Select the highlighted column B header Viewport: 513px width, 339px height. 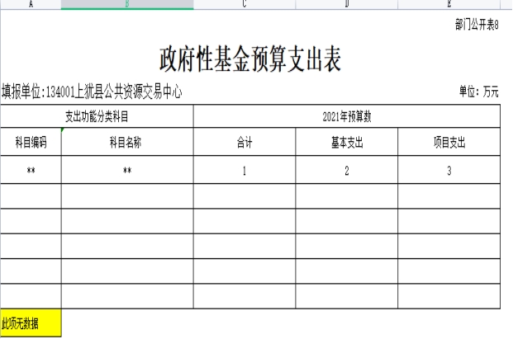[x=126, y=4]
